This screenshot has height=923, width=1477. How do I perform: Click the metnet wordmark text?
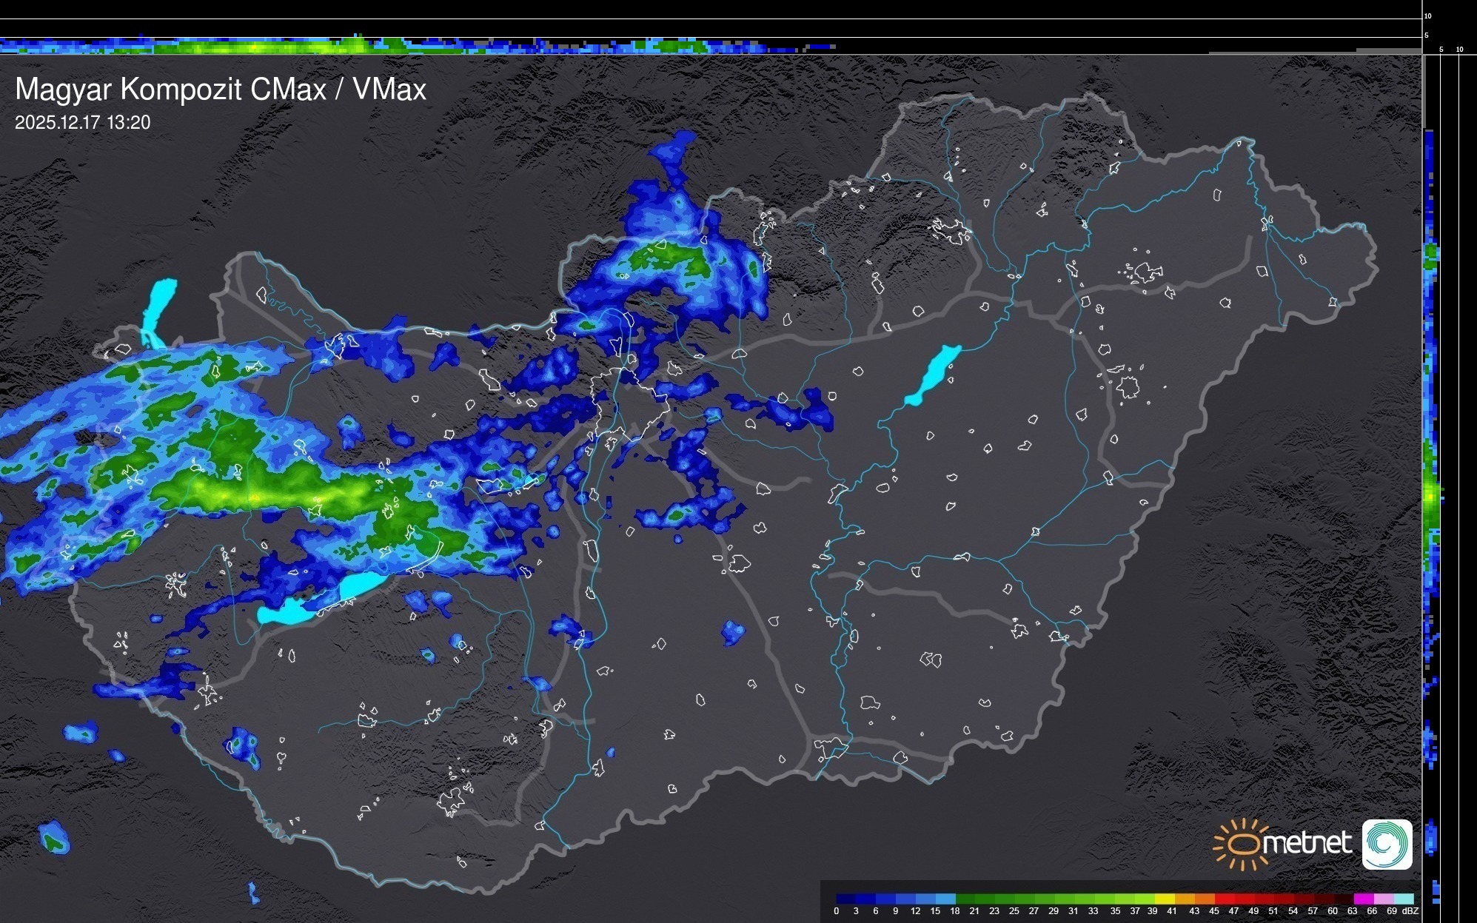click(x=1307, y=844)
